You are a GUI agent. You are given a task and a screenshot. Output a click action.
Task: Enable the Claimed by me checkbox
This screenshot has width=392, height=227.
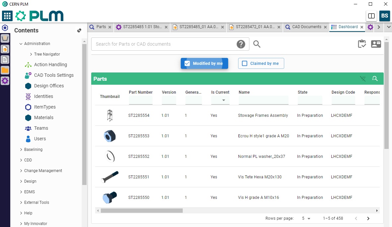tap(245, 64)
